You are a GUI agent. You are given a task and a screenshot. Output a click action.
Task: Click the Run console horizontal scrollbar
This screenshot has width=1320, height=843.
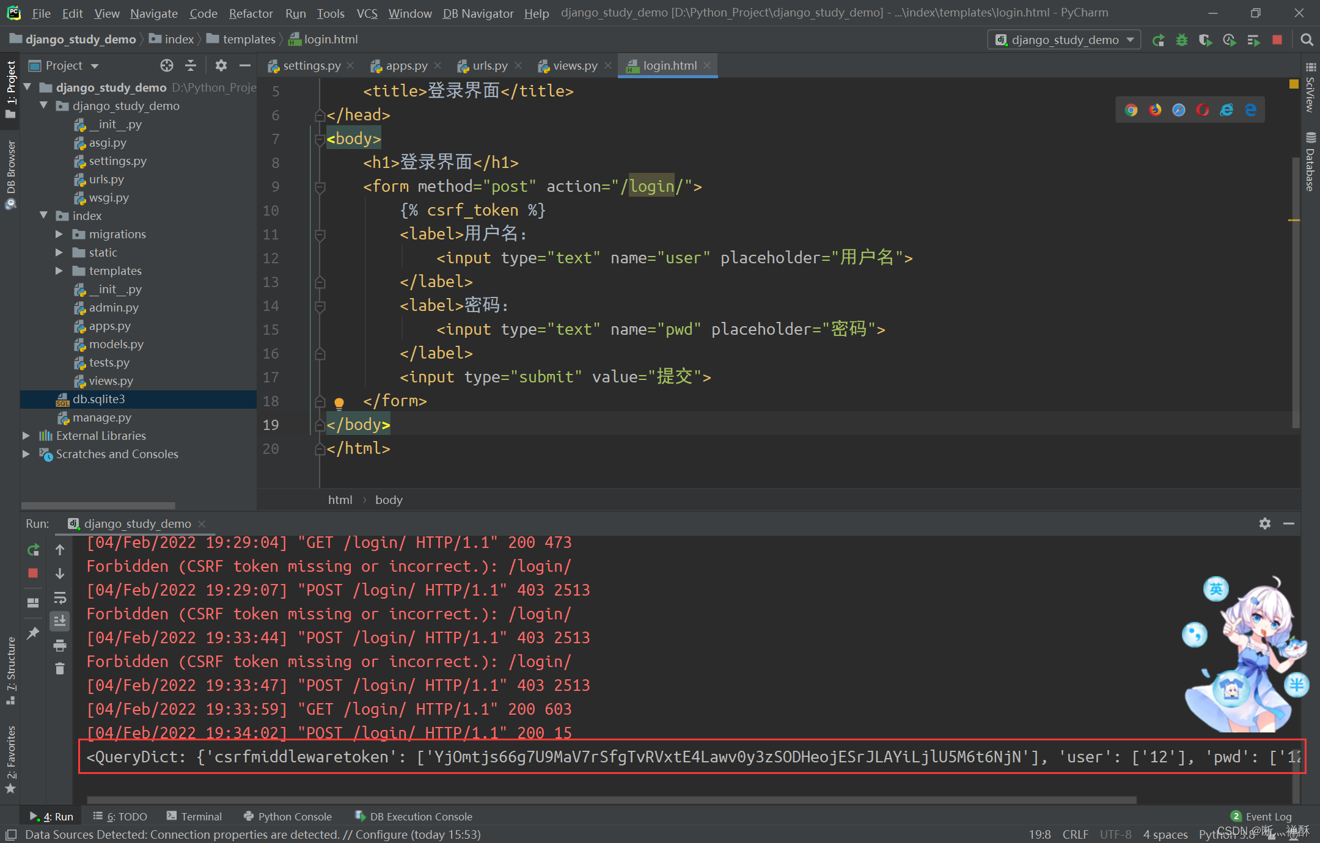(x=611, y=800)
